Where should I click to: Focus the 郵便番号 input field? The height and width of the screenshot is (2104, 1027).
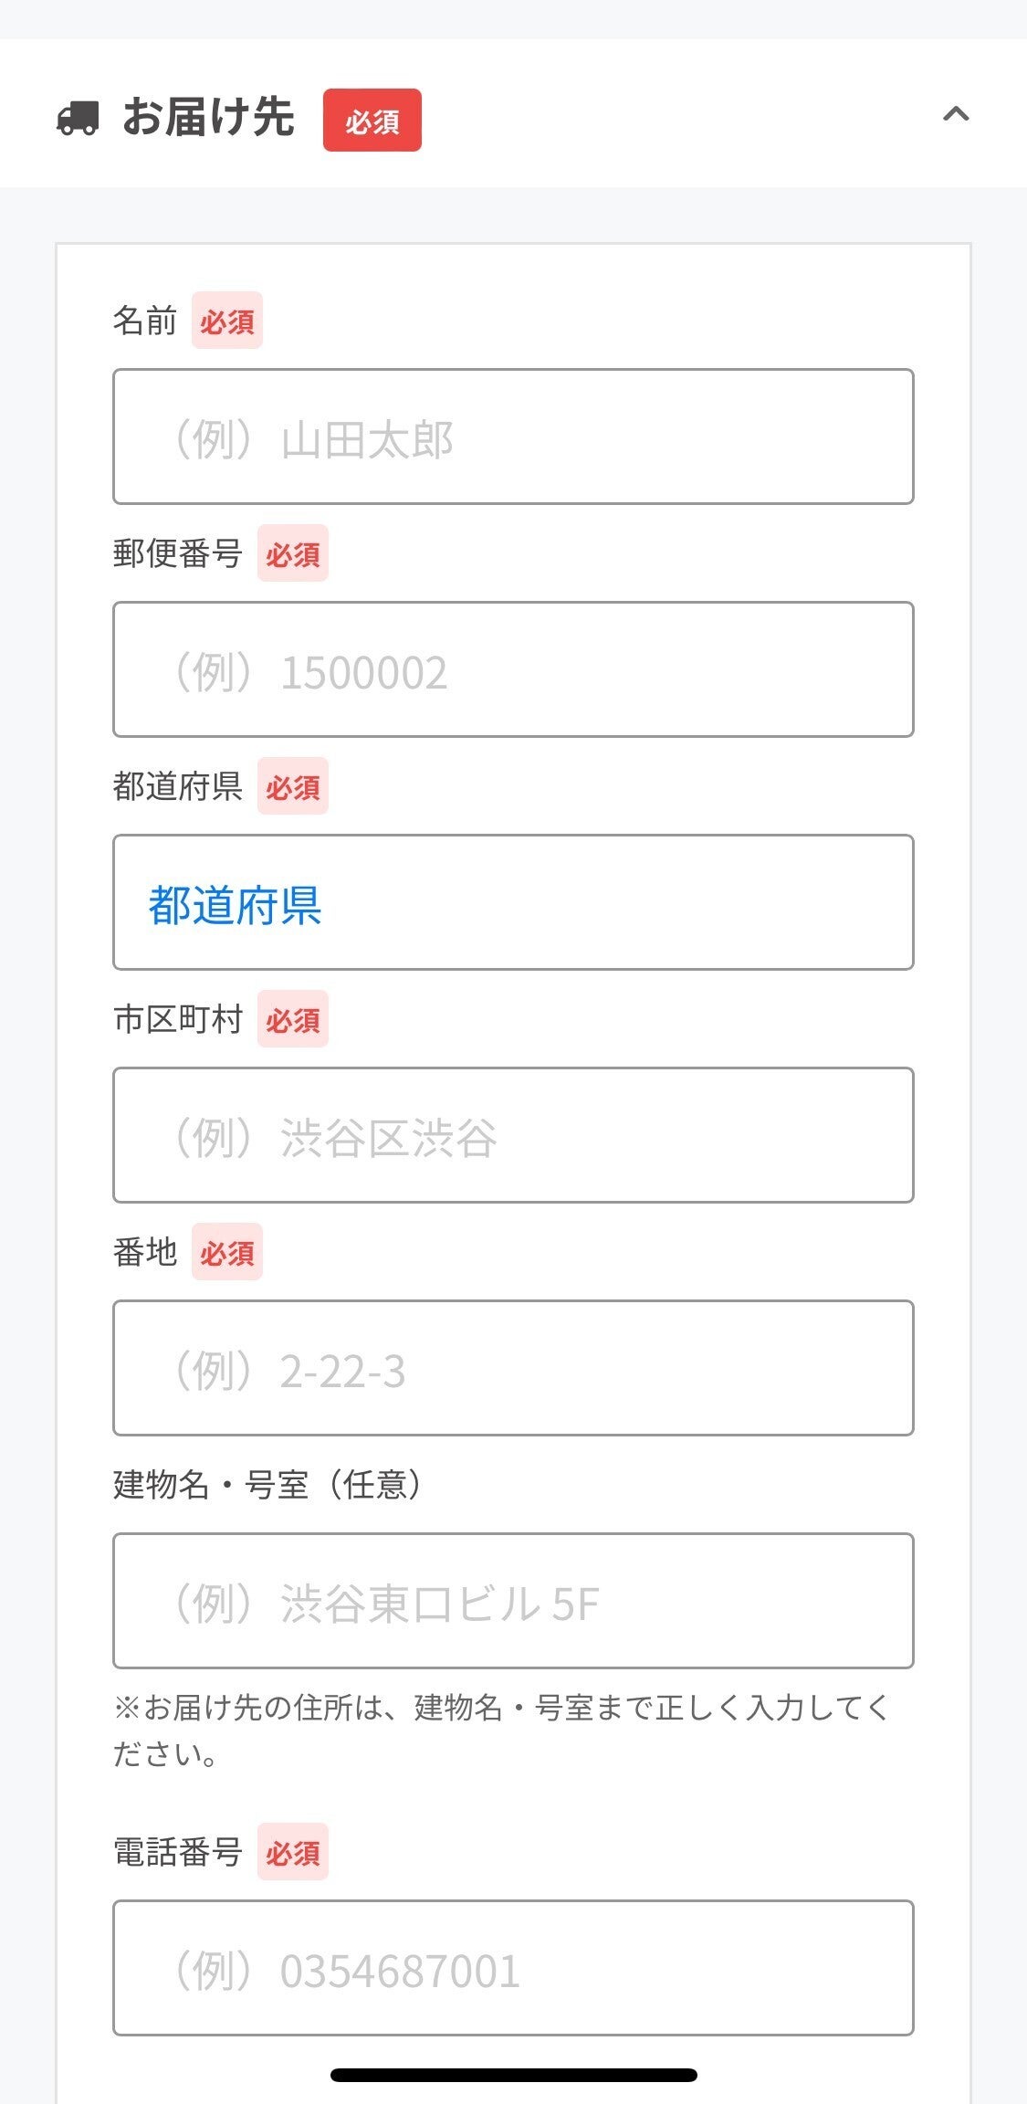click(513, 669)
